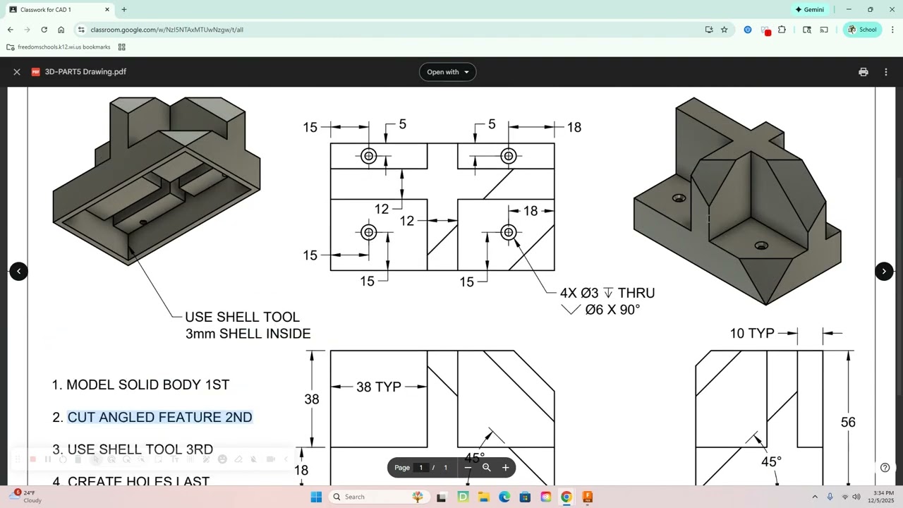Open the freedomschools bookmarks folder
This screenshot has height=508, width=903.
pyautogui.click(x=59, y=47)
